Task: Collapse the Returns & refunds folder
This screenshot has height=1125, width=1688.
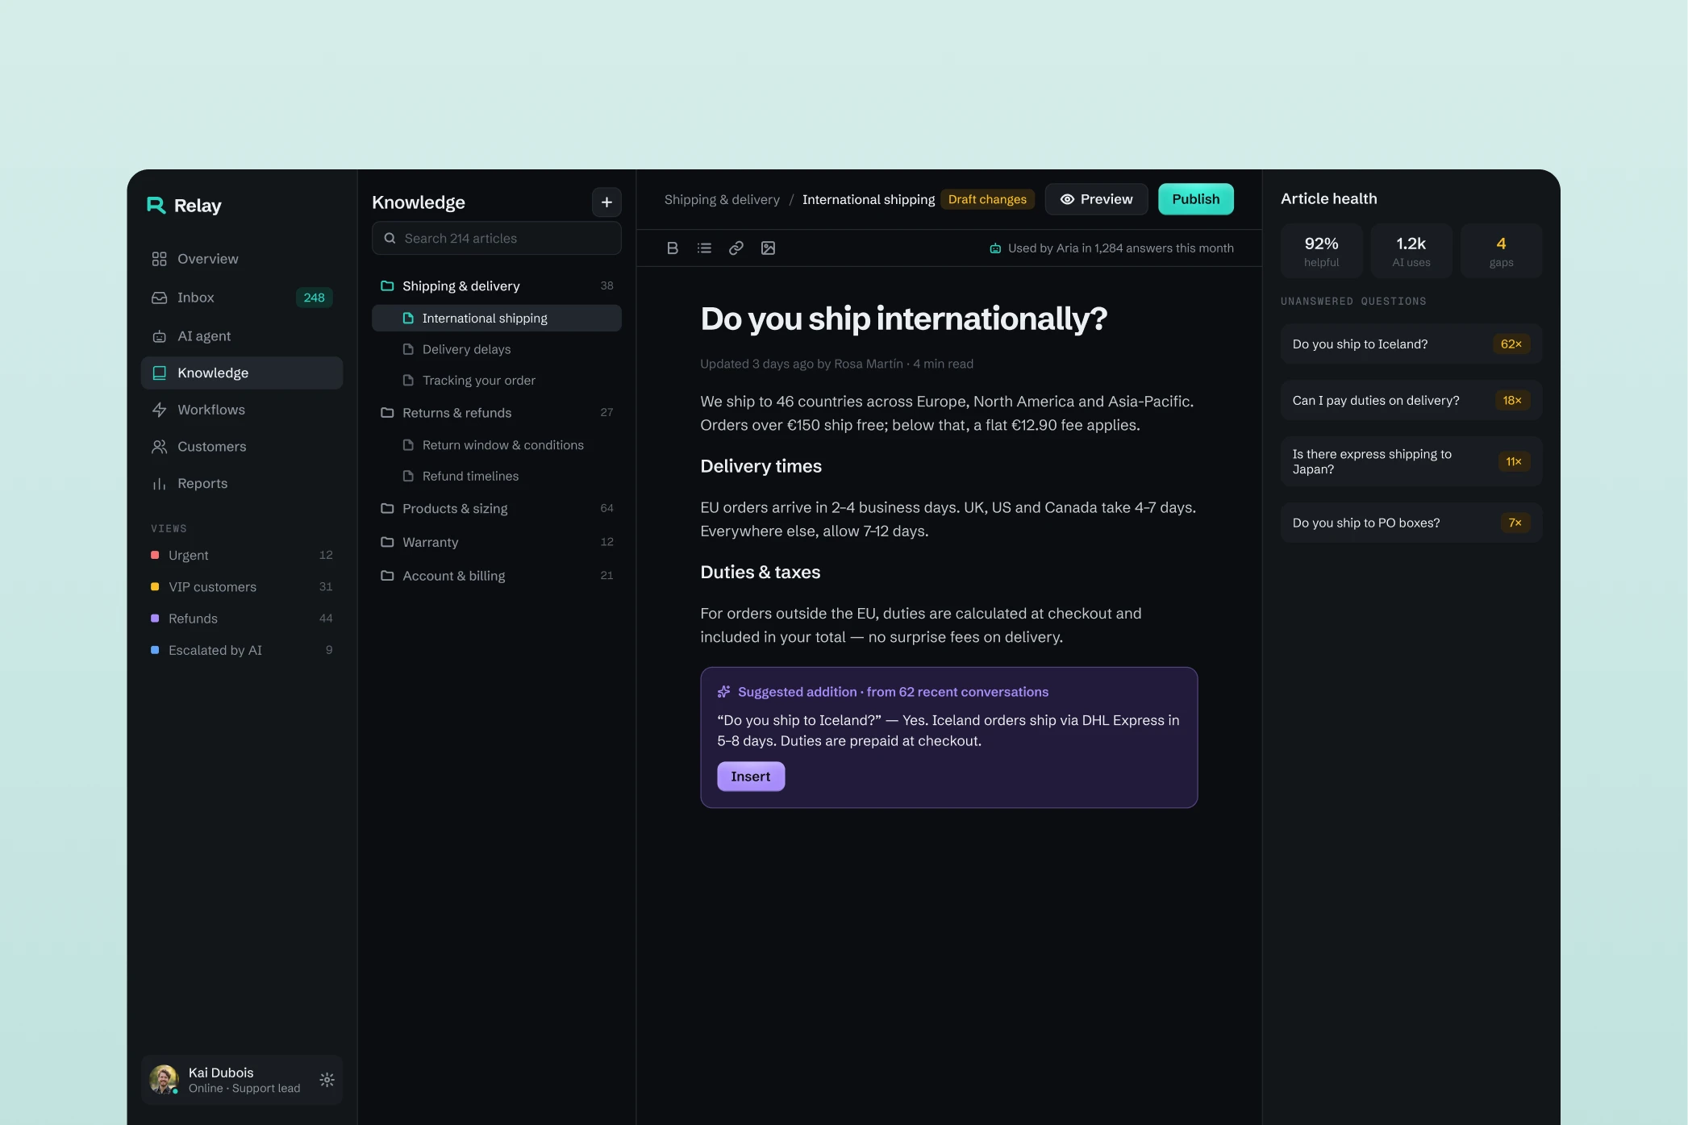Action: pos(497,413)
